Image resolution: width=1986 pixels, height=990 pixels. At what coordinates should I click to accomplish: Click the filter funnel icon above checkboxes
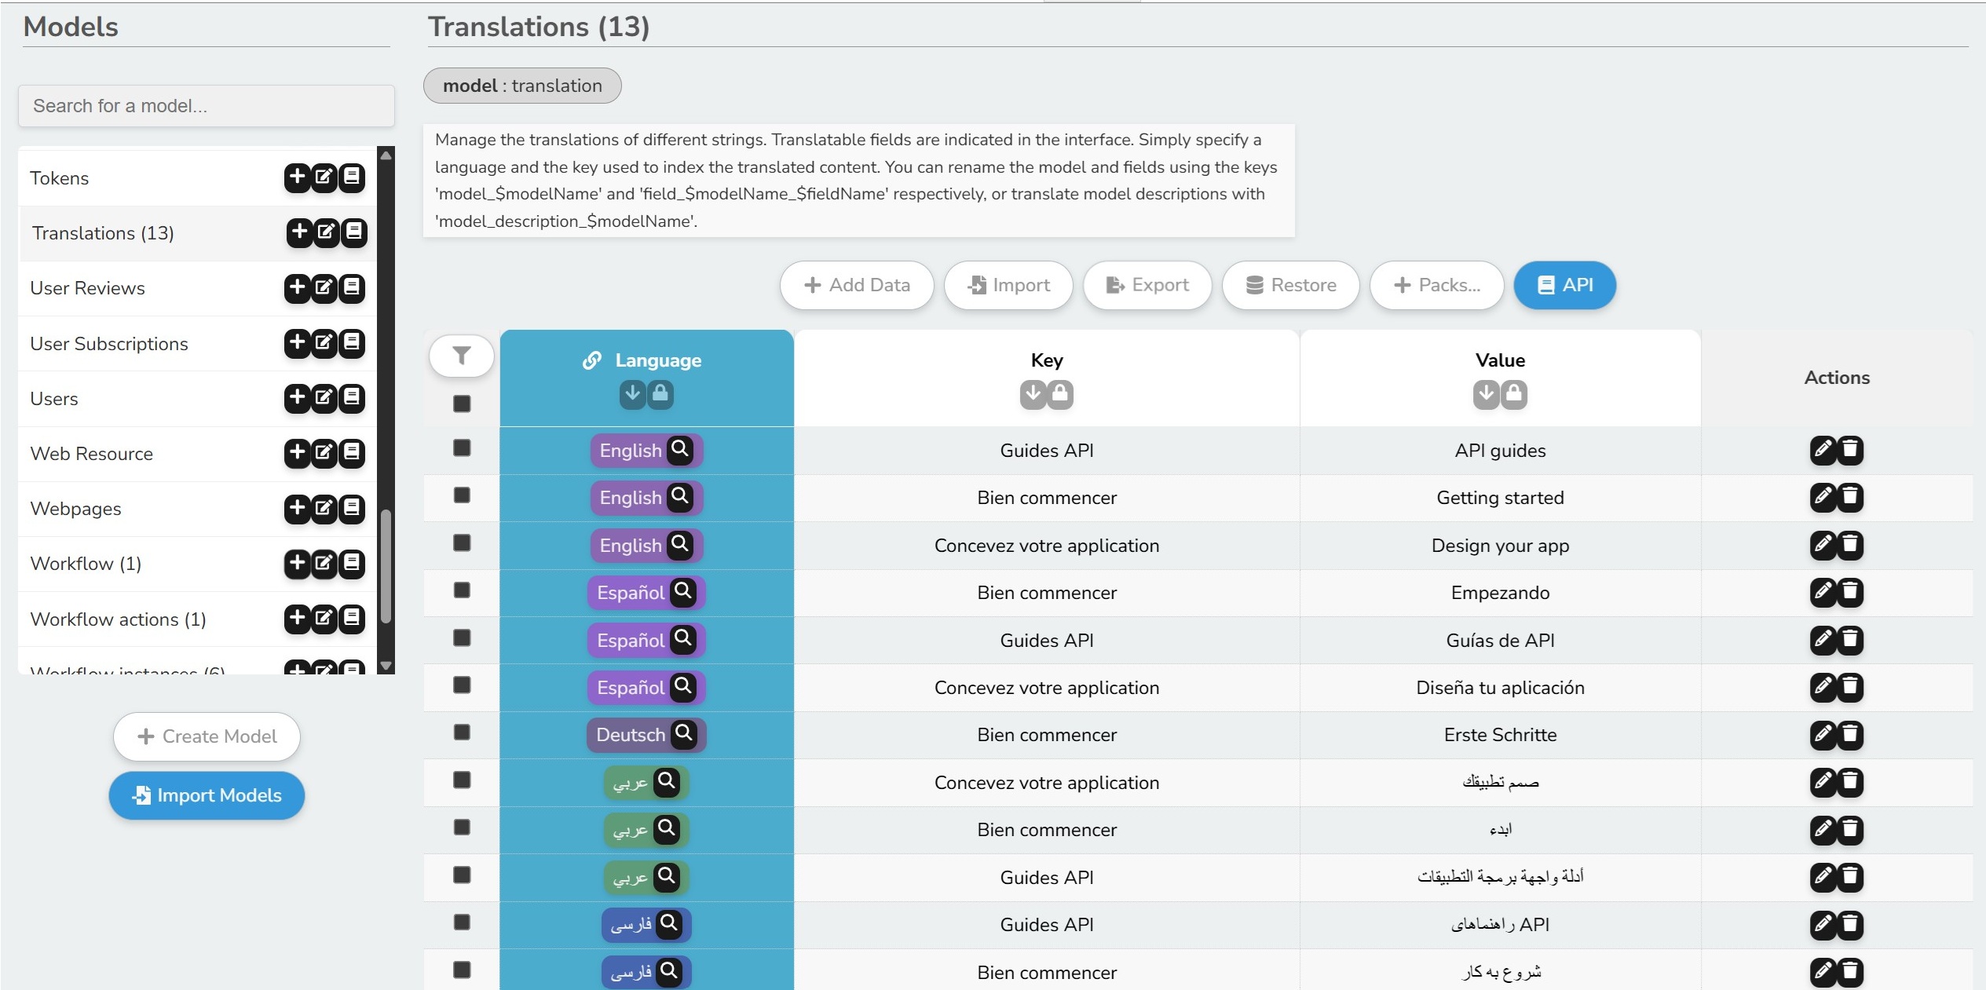coord(462,356)
